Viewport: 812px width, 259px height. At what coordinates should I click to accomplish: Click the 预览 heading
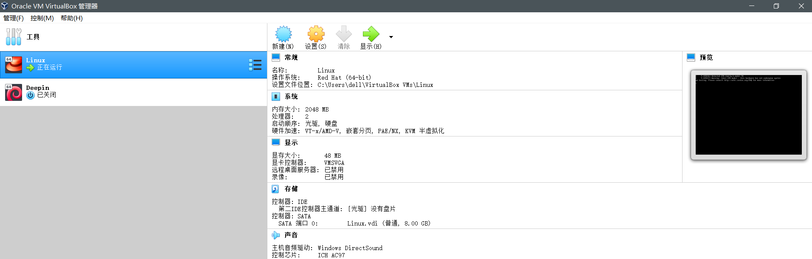tap(706, 57)
